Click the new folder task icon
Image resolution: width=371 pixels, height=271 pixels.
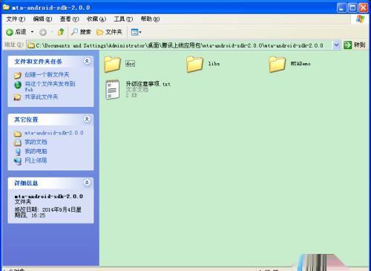click(x=18, y=75)
